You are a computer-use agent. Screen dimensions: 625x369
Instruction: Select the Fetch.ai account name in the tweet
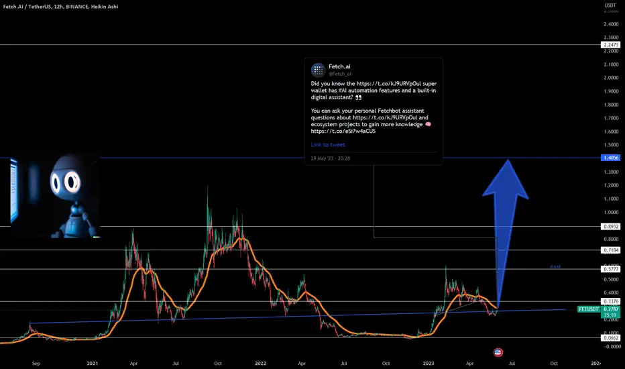click(x=339, y=66)
